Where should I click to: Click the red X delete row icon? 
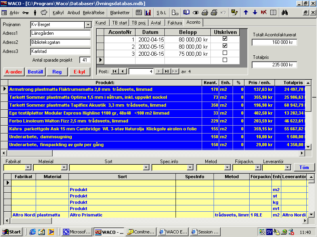coord(264,13)
